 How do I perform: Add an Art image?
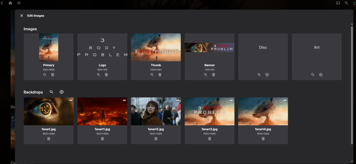point(321,75)
